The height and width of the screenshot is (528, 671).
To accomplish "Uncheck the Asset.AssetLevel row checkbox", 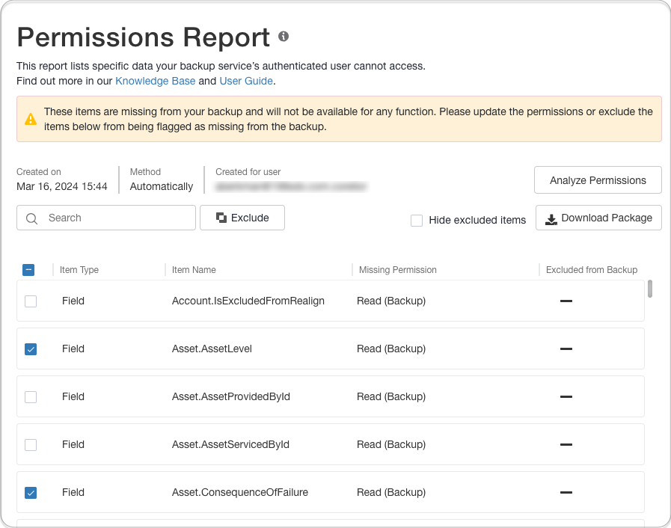I will pos(31,349).
